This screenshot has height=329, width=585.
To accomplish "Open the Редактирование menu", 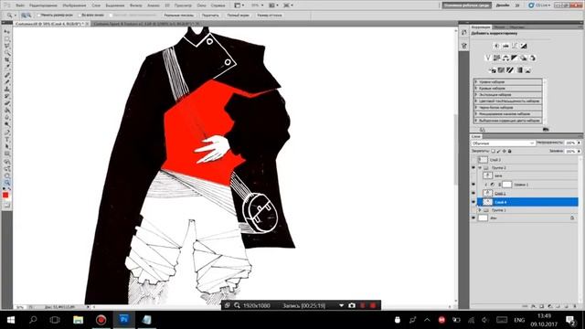I will [43, 5].
